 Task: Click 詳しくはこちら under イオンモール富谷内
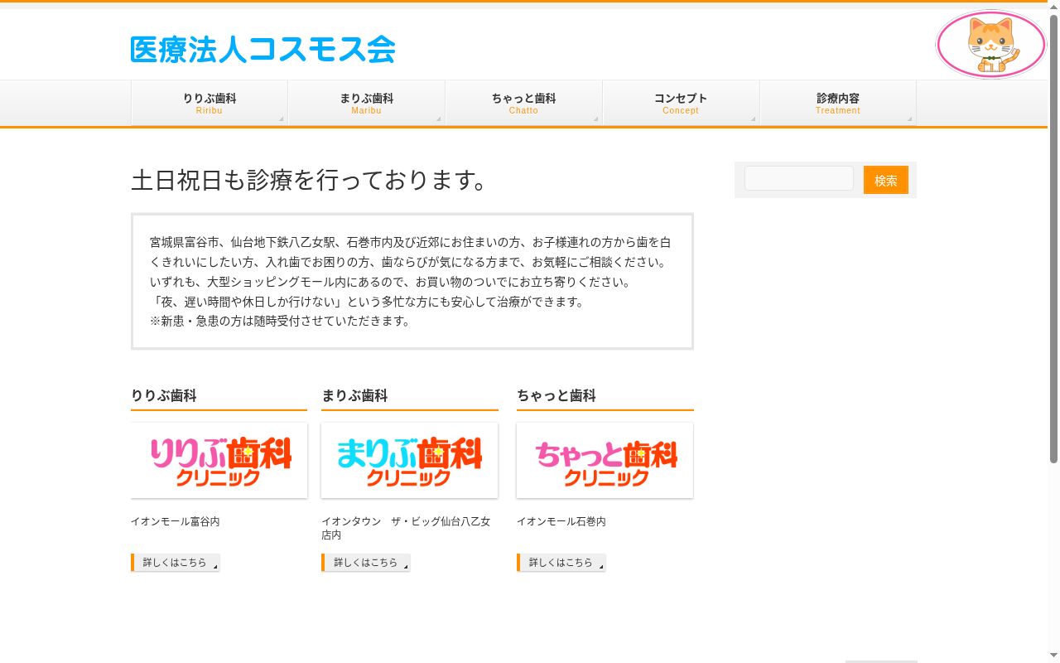176,563
